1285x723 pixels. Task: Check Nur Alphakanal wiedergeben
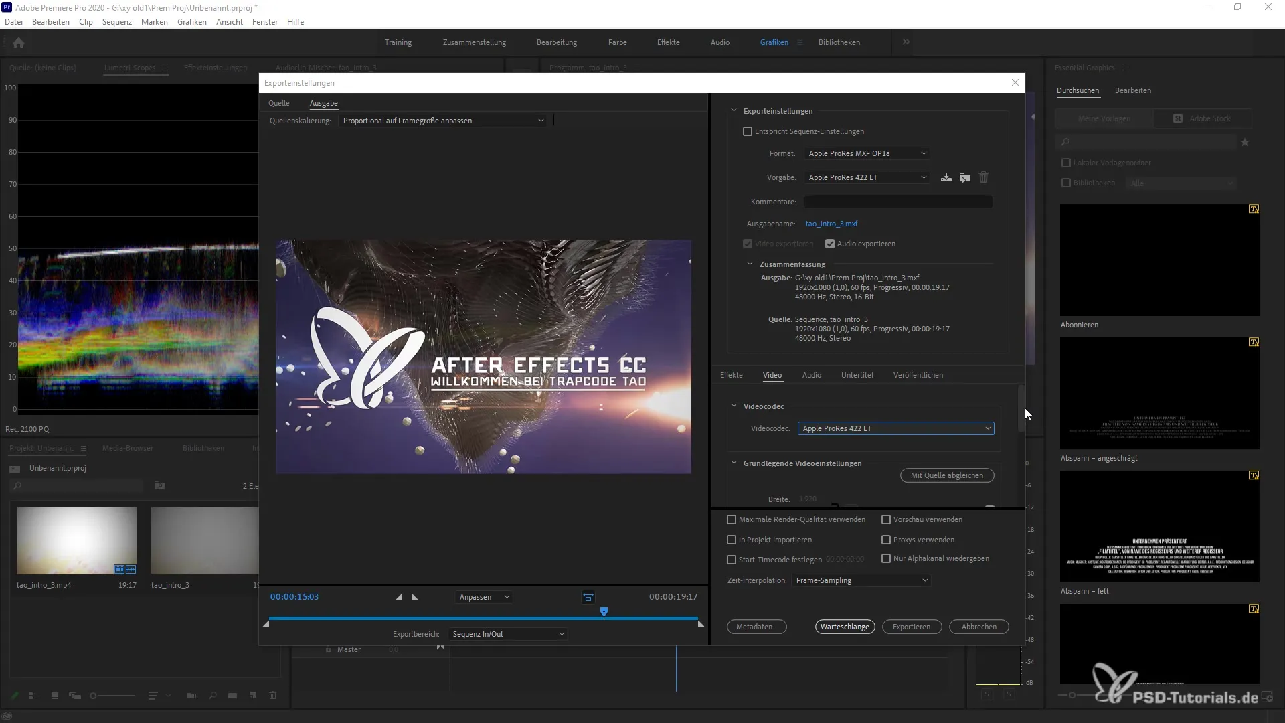[886, 558]
